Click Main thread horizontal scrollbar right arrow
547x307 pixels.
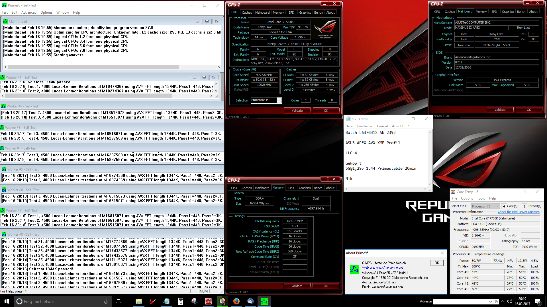click(219, 67)
